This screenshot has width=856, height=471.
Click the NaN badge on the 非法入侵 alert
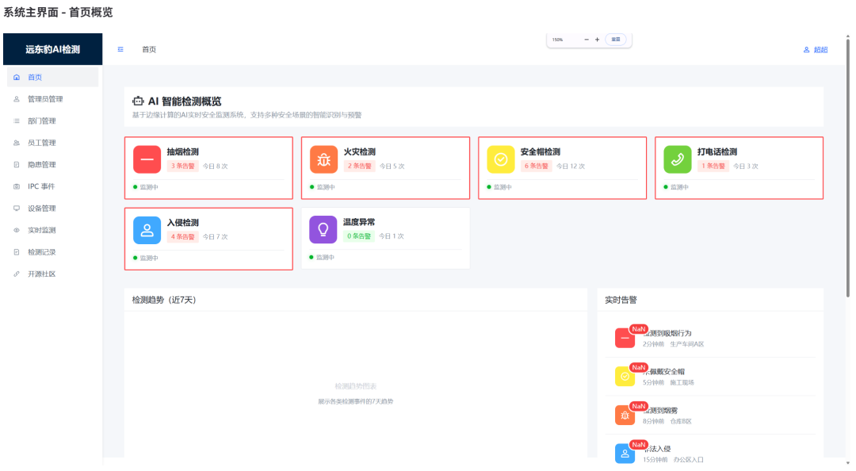click(639, 444)
